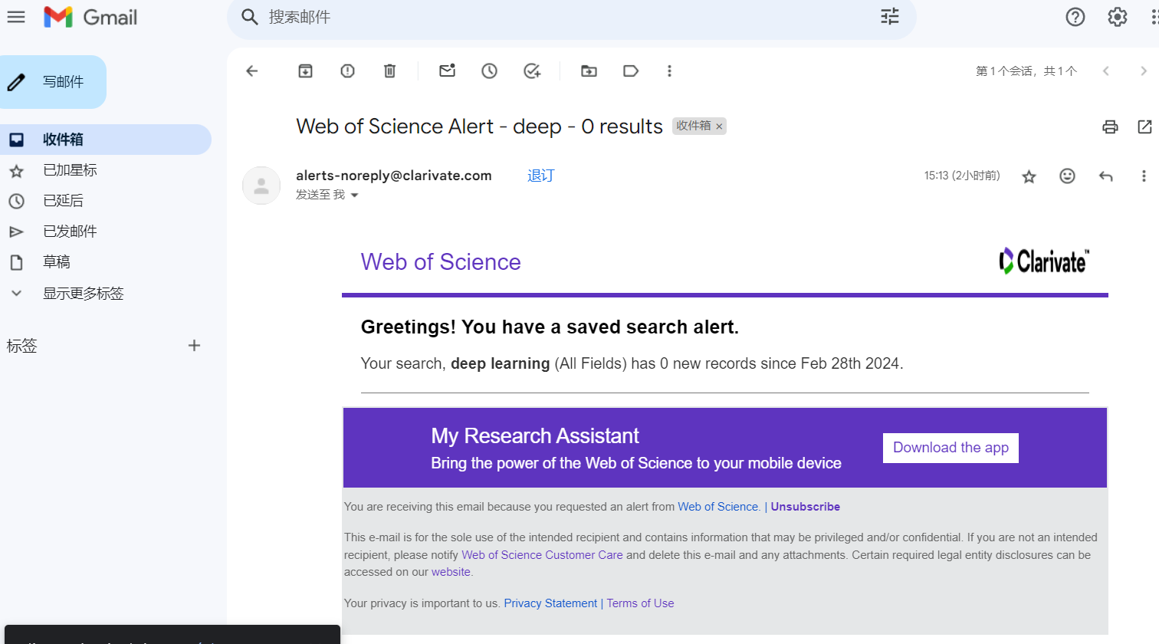Image resolution: width=1159 pixels, height=644 pixels.
Task: Open the Terms of Use link
Action: pyautogui.click(x=640, y=603)
